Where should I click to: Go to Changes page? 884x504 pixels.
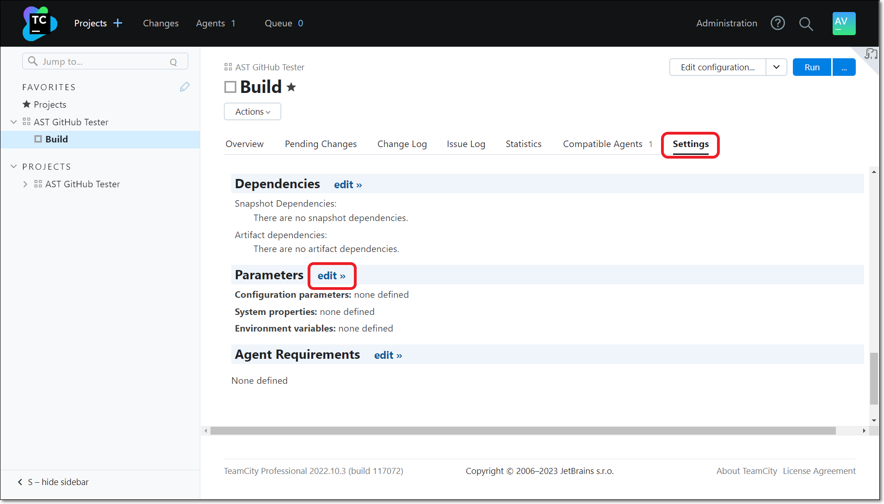[x=161, y=23]
